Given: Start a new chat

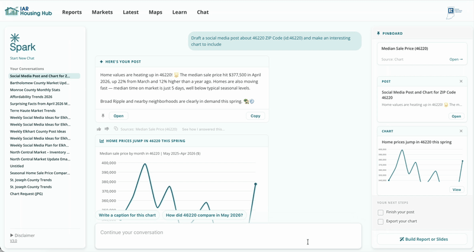Looking at the screenshot, I should tap(22, 58).
